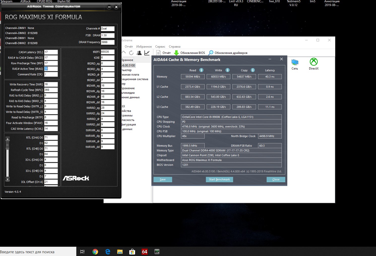Click the info icon next to Copy

[x=253, y=70]
